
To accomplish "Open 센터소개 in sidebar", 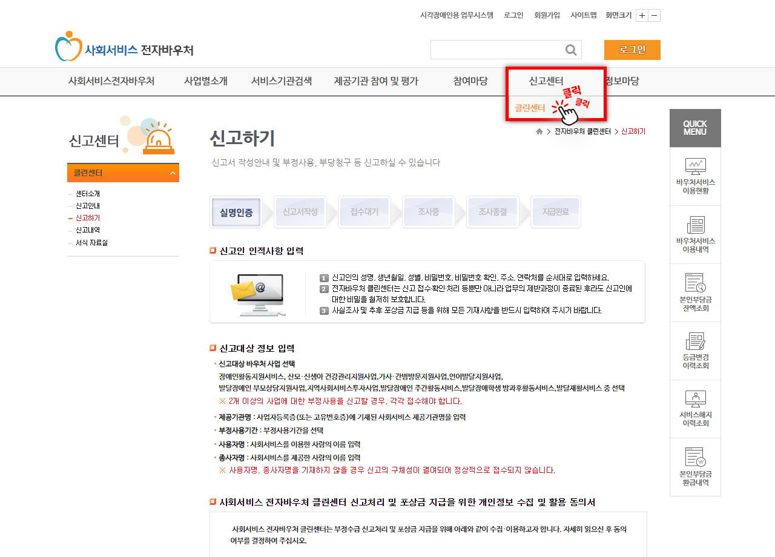I will [x=88, y=194].
